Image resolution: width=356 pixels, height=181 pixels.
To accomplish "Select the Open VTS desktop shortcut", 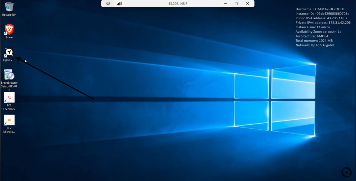I will point(9,54).
